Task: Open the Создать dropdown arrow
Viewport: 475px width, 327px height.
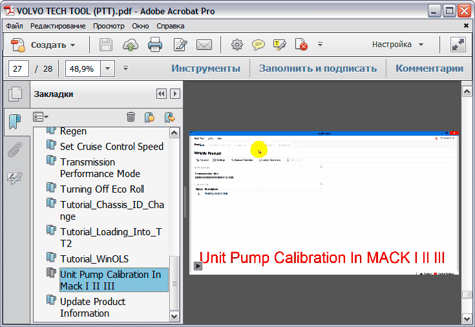Action: point(73,45)
